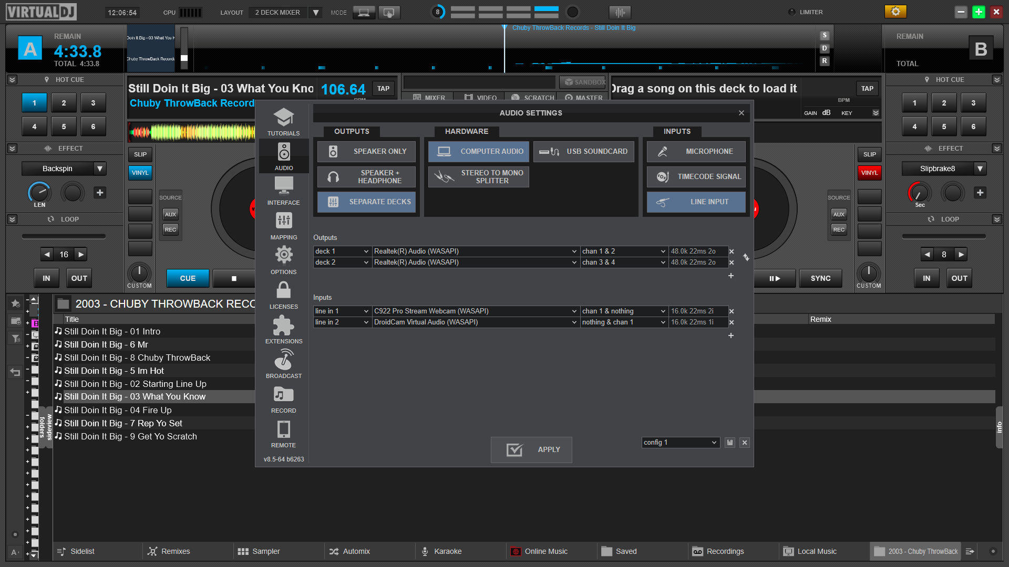
Task: Save the config 1 preset
Action: tap(730, 443)
